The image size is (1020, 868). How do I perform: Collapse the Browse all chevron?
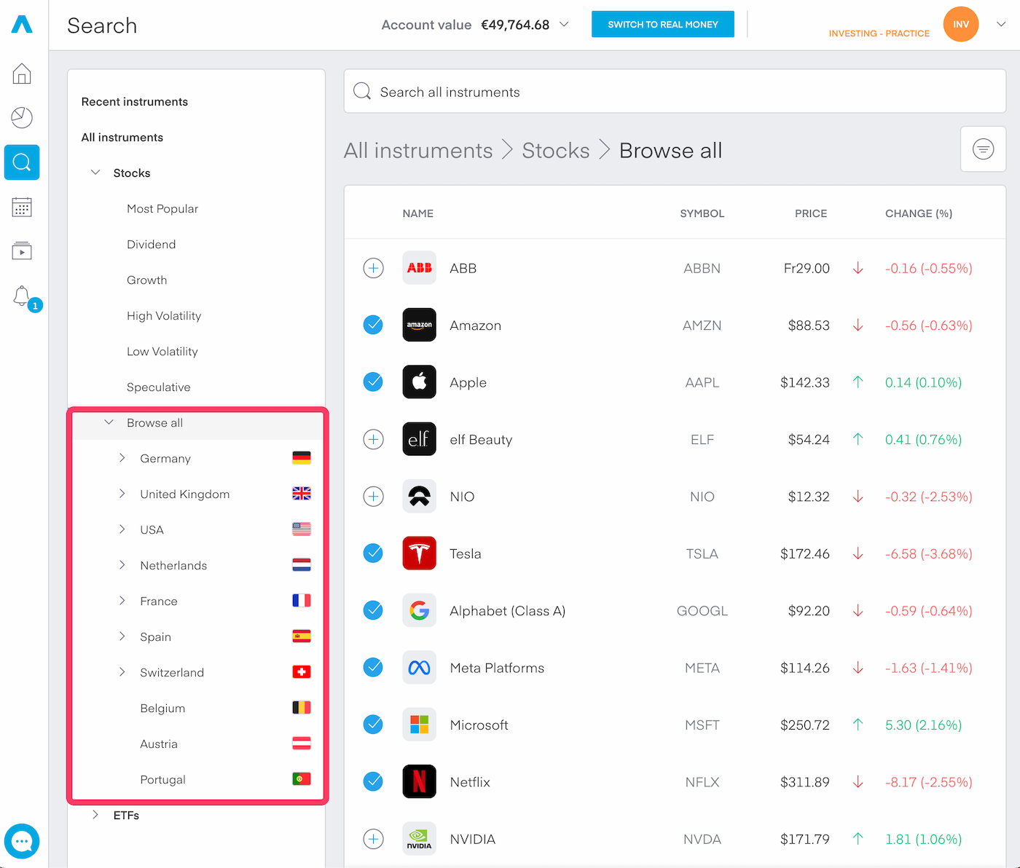[109, 422]
